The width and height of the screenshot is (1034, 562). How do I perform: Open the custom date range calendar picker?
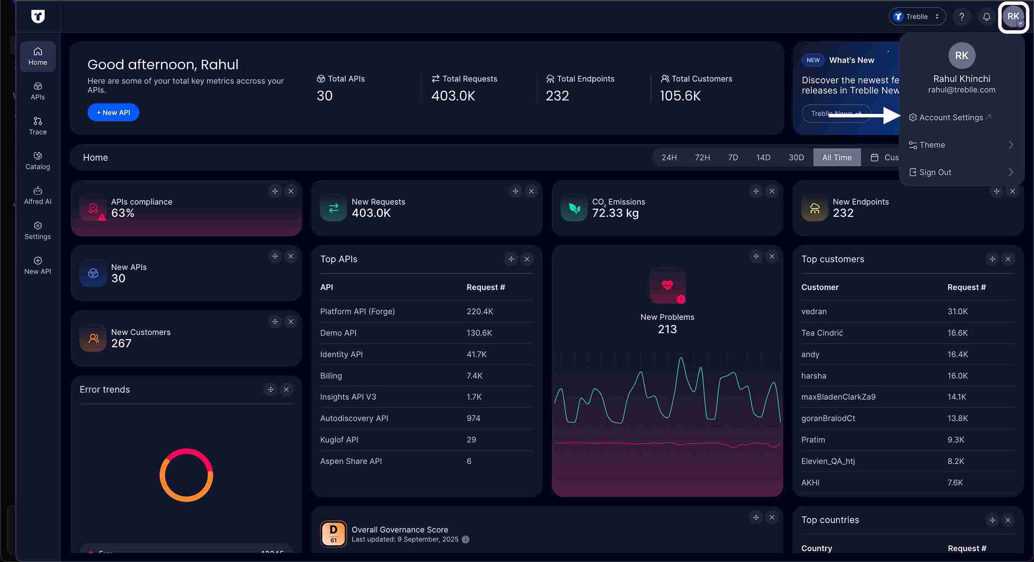[875, 157]
